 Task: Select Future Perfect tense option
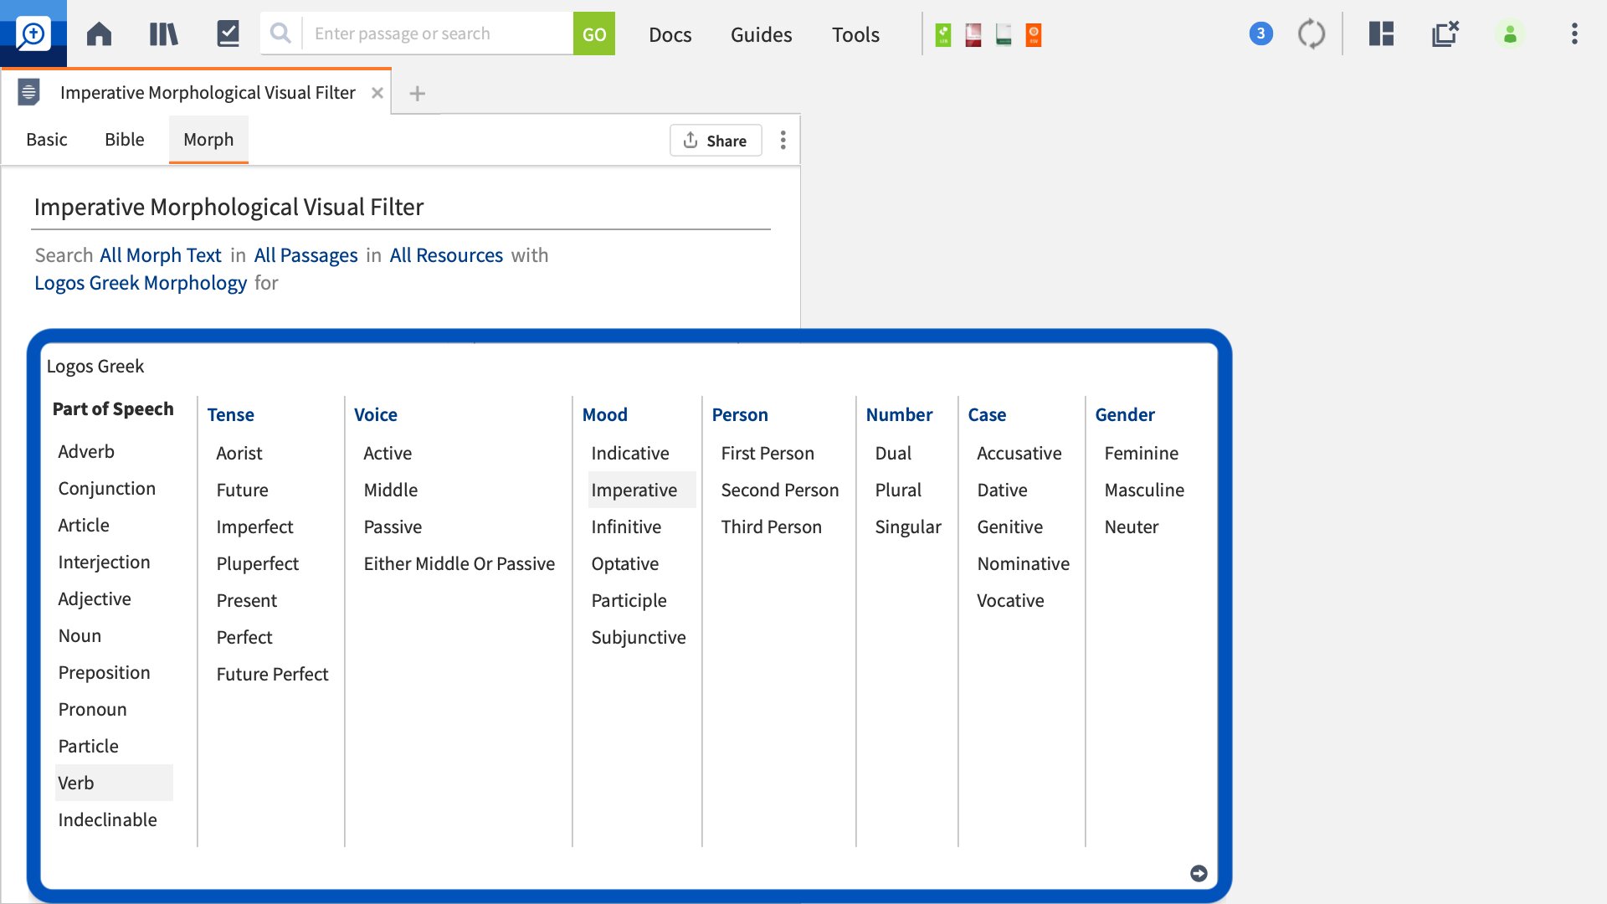click(x=272, y=674)
